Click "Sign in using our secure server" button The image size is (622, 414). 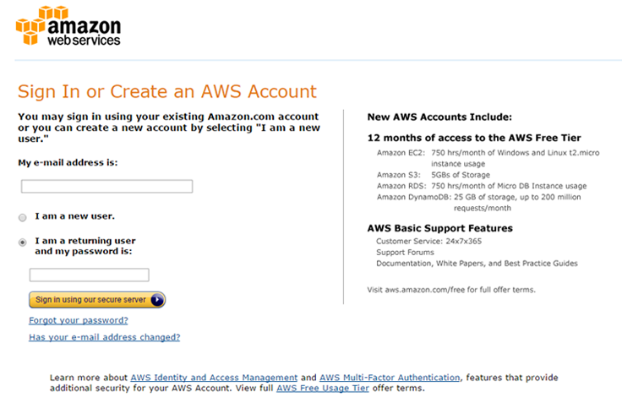(97, 300)
